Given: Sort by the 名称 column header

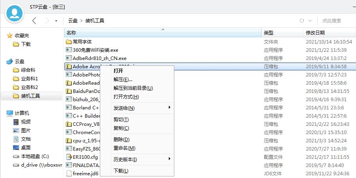Looking at the screenshot, I should click(163, 33).
